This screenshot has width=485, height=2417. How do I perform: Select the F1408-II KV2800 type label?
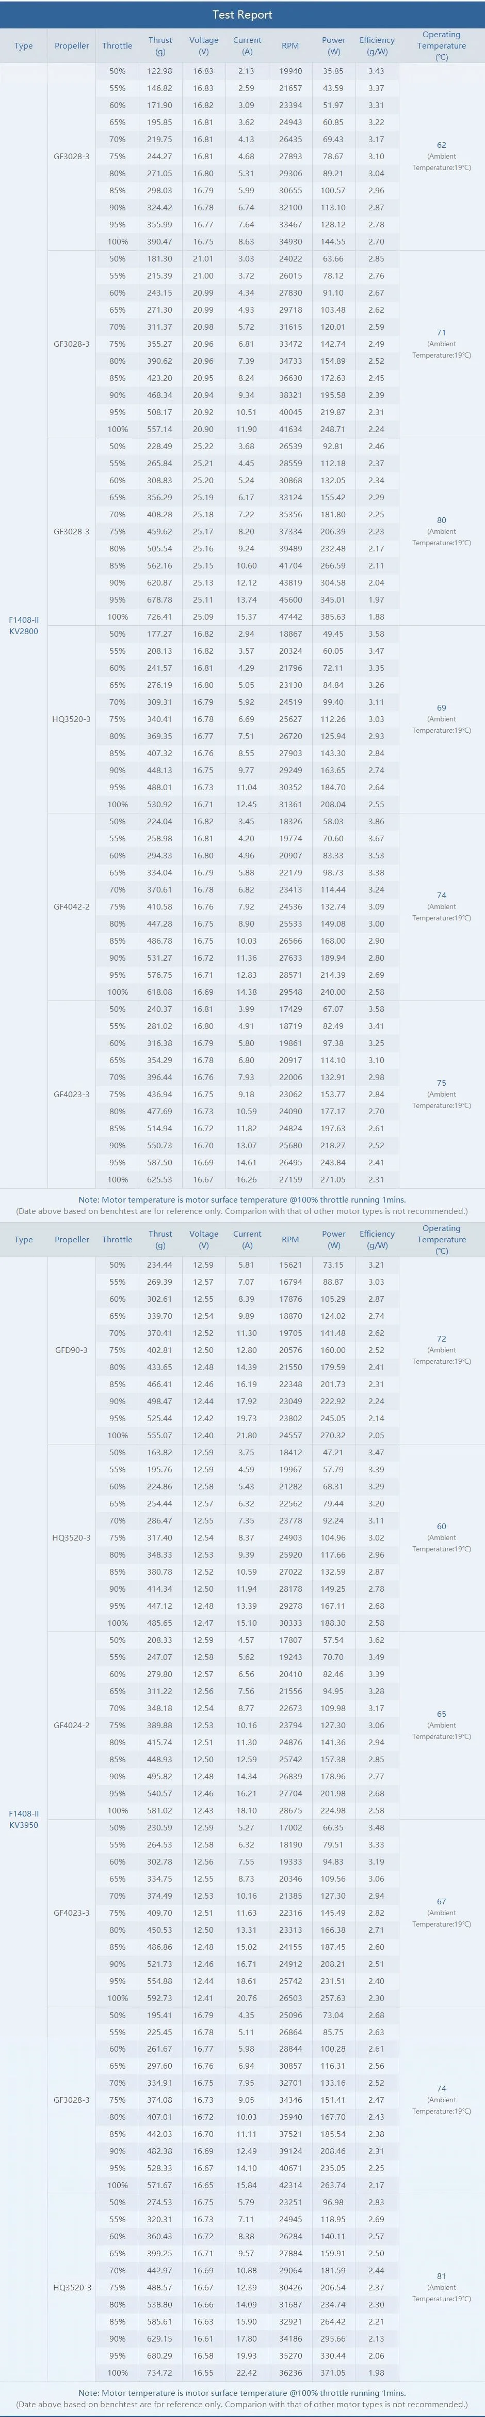[23, 625]
